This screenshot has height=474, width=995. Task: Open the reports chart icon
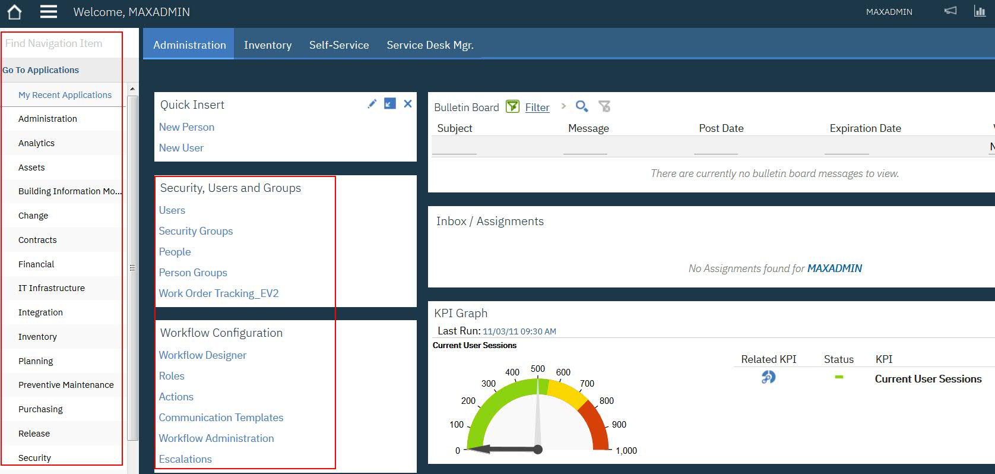(x=980, y=11)
